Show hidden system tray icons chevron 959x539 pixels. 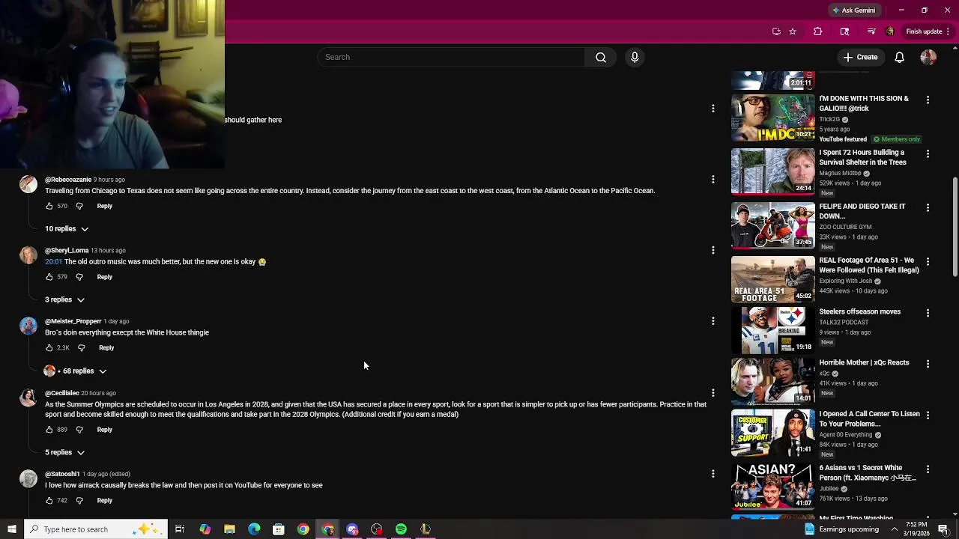(x=894, y=529)
